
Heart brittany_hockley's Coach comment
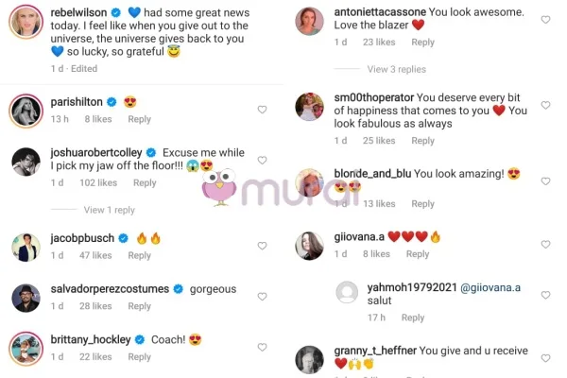[x=262, y=347]
